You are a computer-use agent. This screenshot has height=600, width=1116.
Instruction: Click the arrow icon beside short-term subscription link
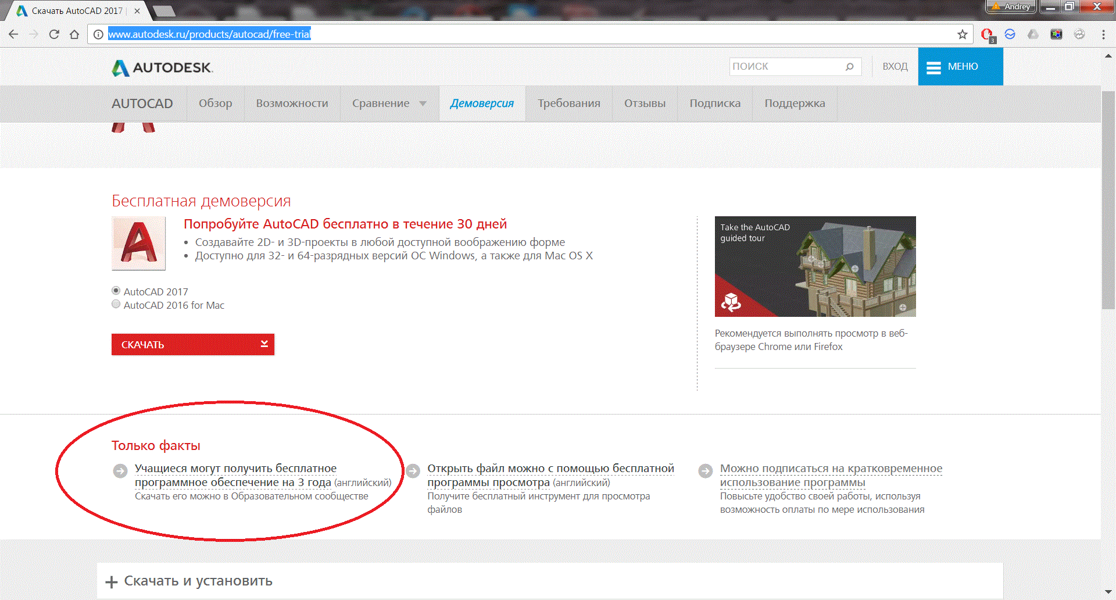706,470
